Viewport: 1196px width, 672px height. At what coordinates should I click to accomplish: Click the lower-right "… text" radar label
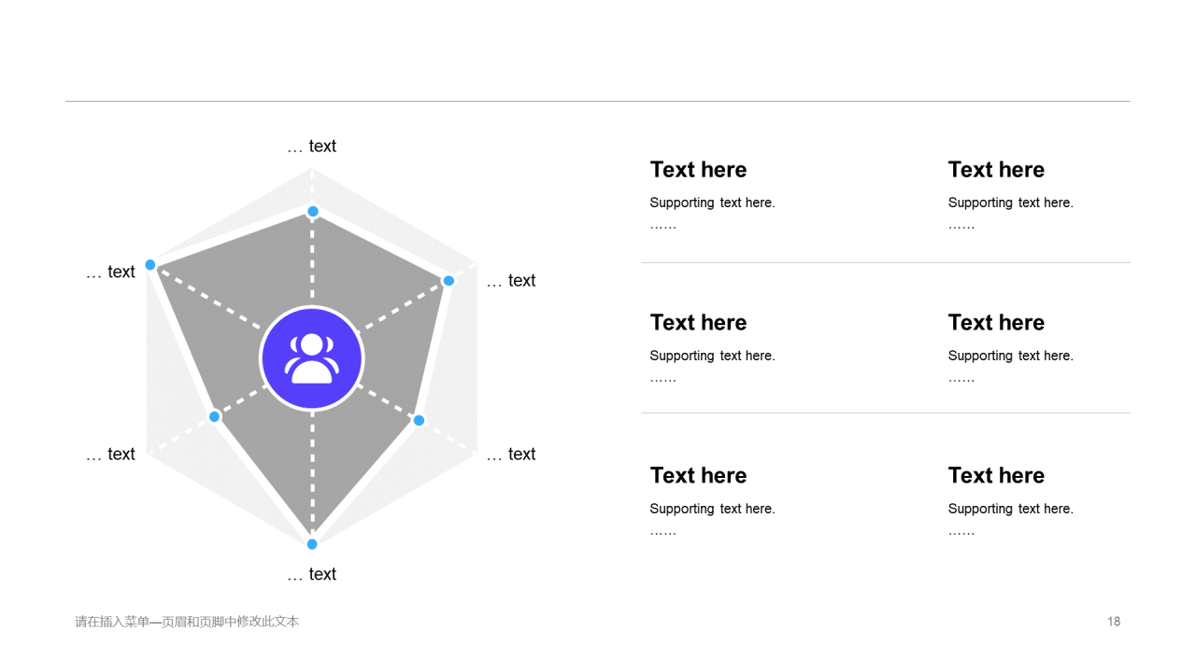pos(511,455)
